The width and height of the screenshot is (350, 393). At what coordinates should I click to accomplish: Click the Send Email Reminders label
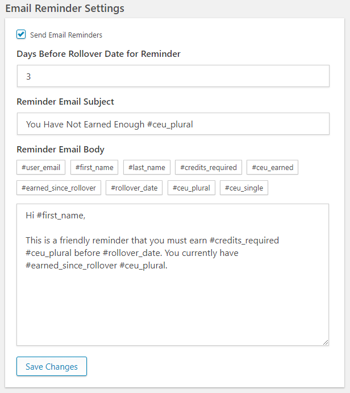[x=66, y=35]
